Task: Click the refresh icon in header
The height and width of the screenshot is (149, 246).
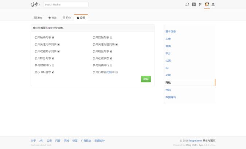Action: pyautogui.click(x=187, y=4)
